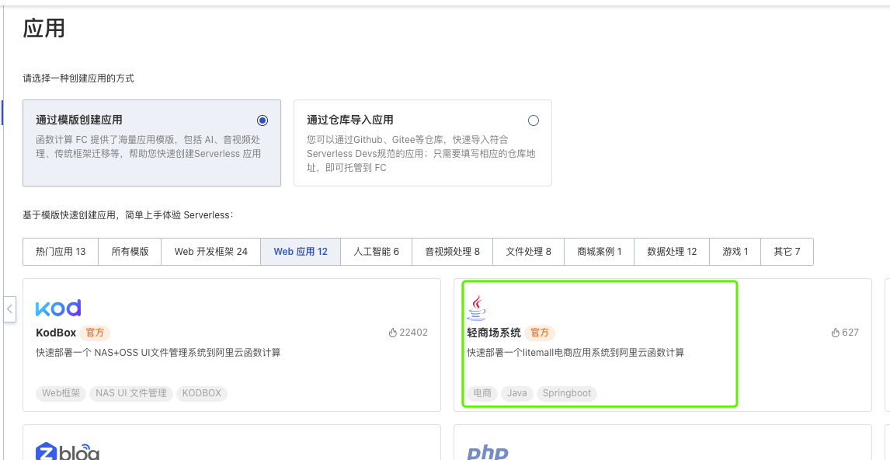Open the 所有模版 tab
This screenshot has width=890, height=460.
pyautogui.click(x=130, y=252)
